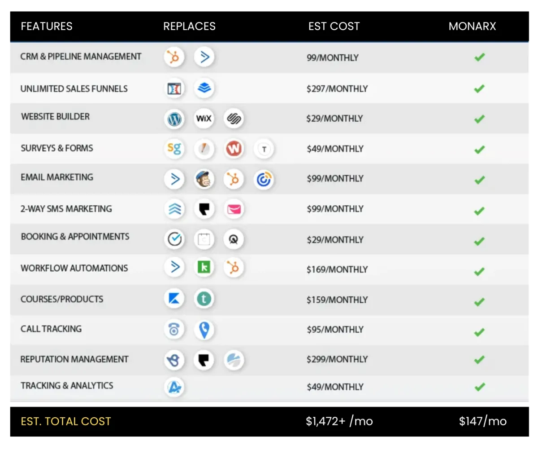
Task: Click the Reputation Management feature label
Action: point(74,359)
